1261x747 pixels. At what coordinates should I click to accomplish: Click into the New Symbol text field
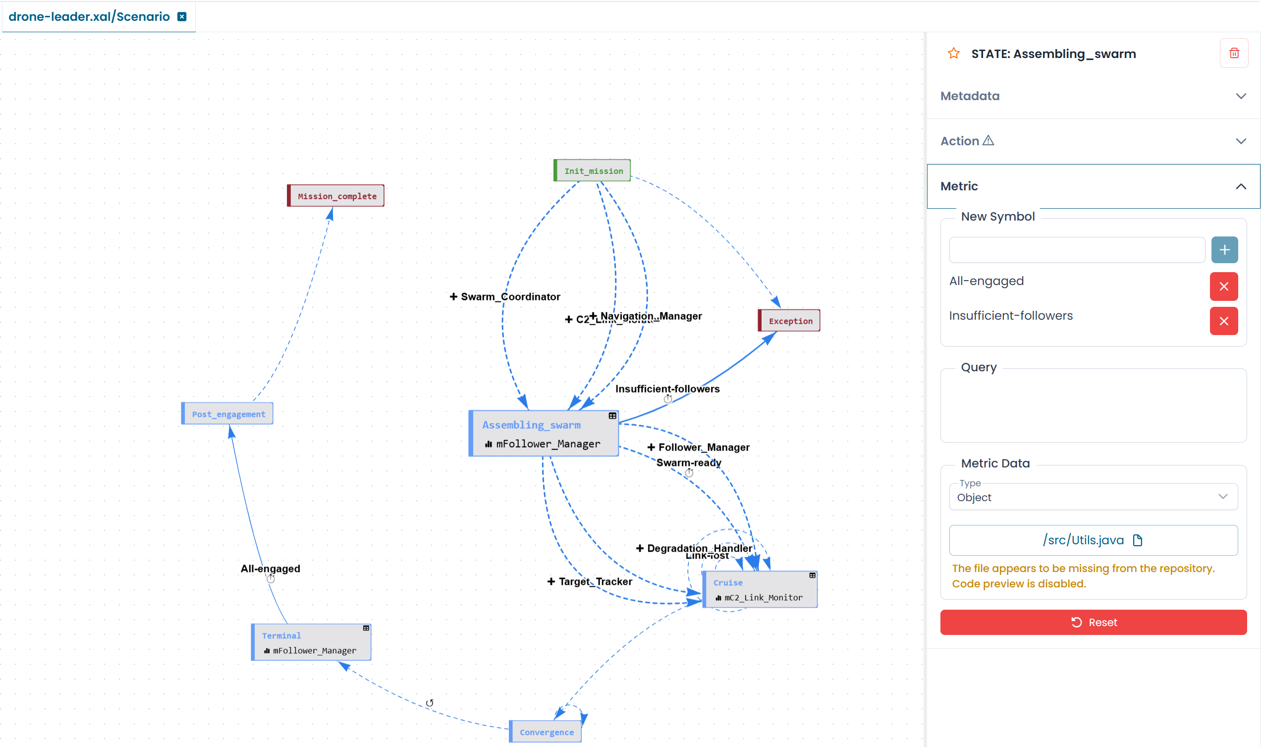pyautogui.click(x=1076, y=250)
